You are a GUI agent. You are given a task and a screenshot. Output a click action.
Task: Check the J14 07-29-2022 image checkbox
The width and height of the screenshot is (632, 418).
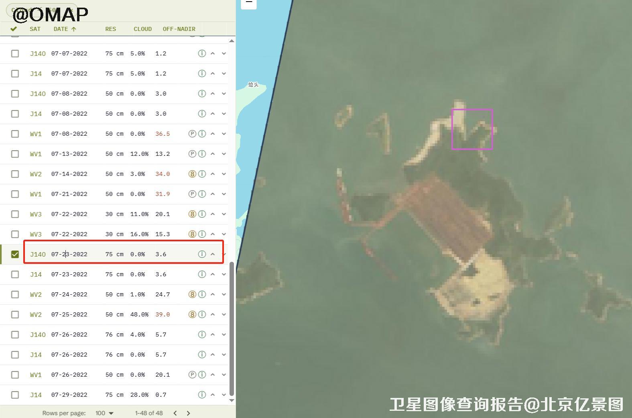(15, 395)
